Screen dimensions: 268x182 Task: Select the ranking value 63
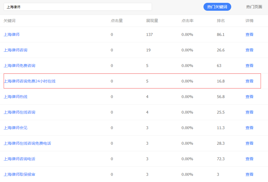[x=219, y=66]
